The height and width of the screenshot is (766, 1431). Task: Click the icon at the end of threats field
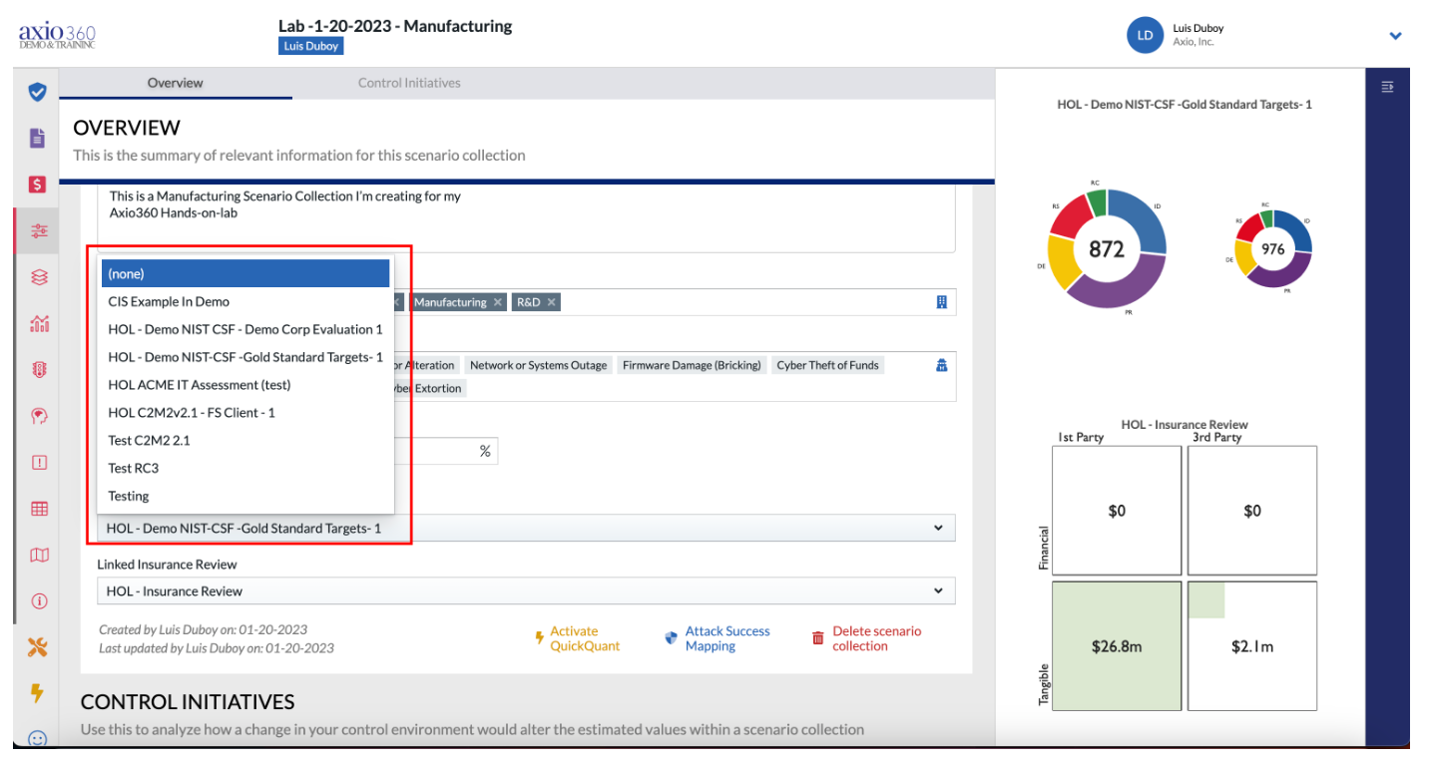pyautogui.click(x=941, y=365)
